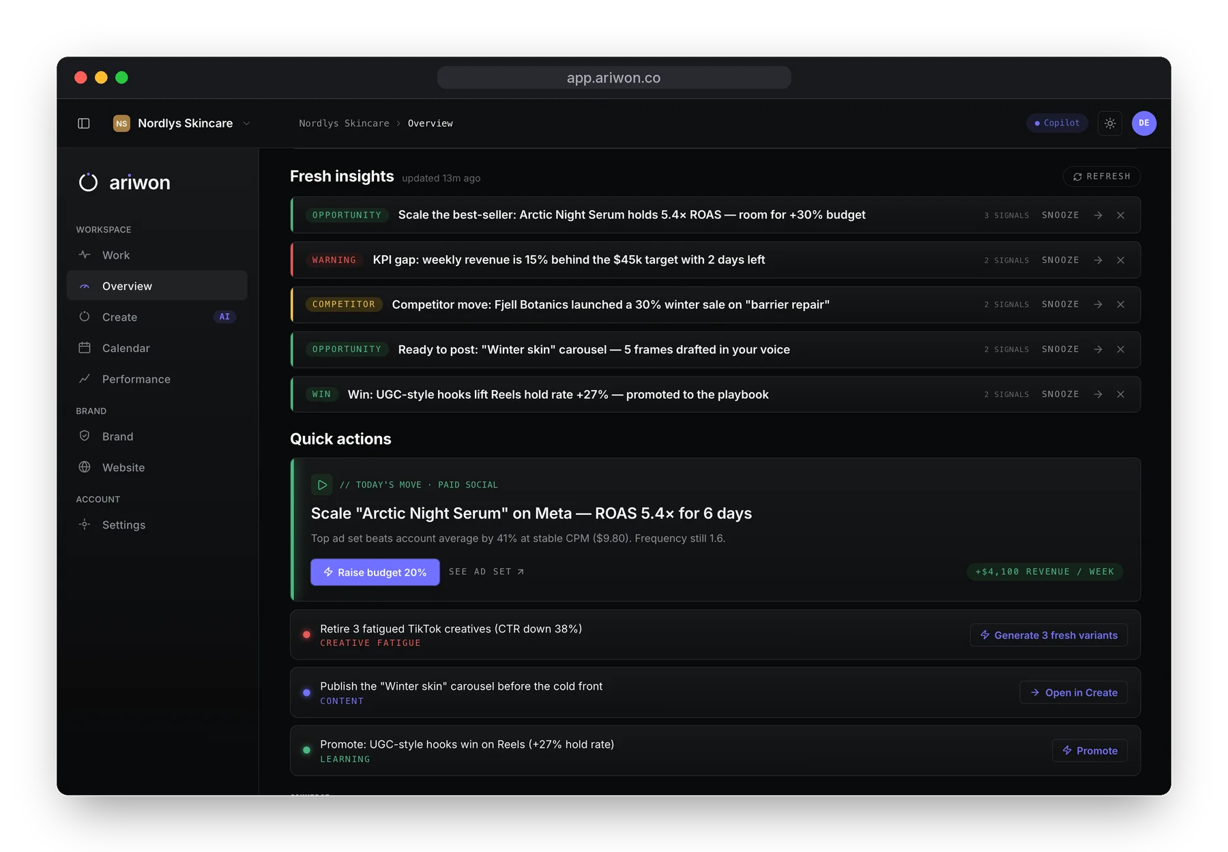The height and width of the screenshot is (852, 1228).
Task: Click the Promote button
Action: 1090,751
